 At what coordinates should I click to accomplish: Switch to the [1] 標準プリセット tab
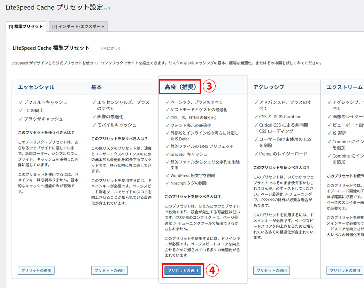[x=26, y=26]
